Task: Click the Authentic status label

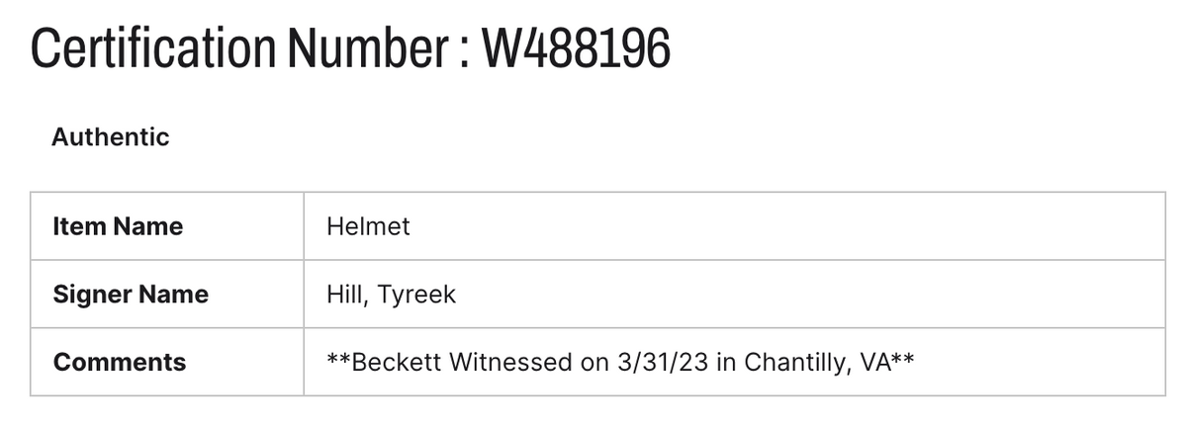Action: click(111, 137)
